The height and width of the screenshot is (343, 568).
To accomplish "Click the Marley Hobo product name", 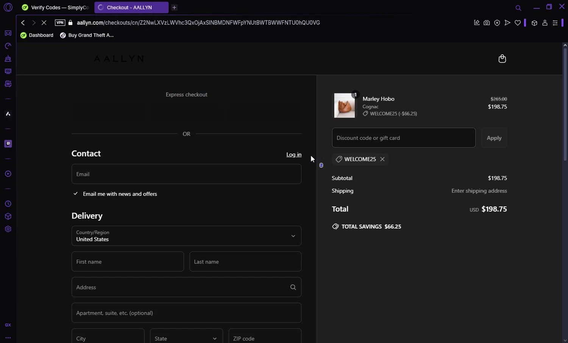I will 379,99.
